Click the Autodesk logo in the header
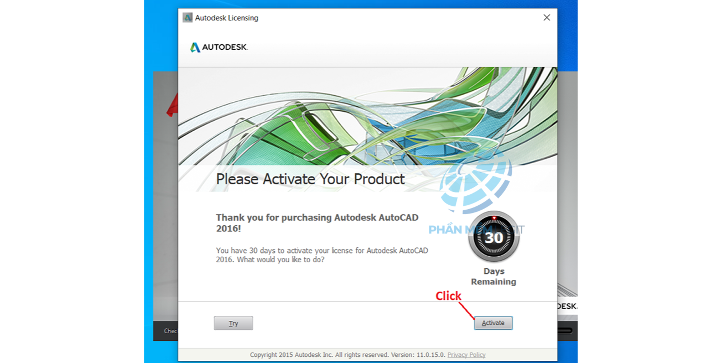The width and height of the screenshot is (722, 363). 219,48
